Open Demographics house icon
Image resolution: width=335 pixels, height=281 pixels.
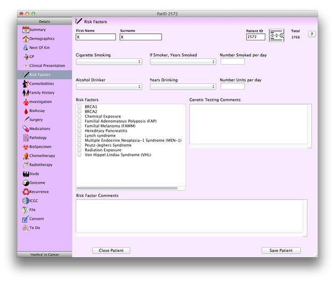pos(26,39)
